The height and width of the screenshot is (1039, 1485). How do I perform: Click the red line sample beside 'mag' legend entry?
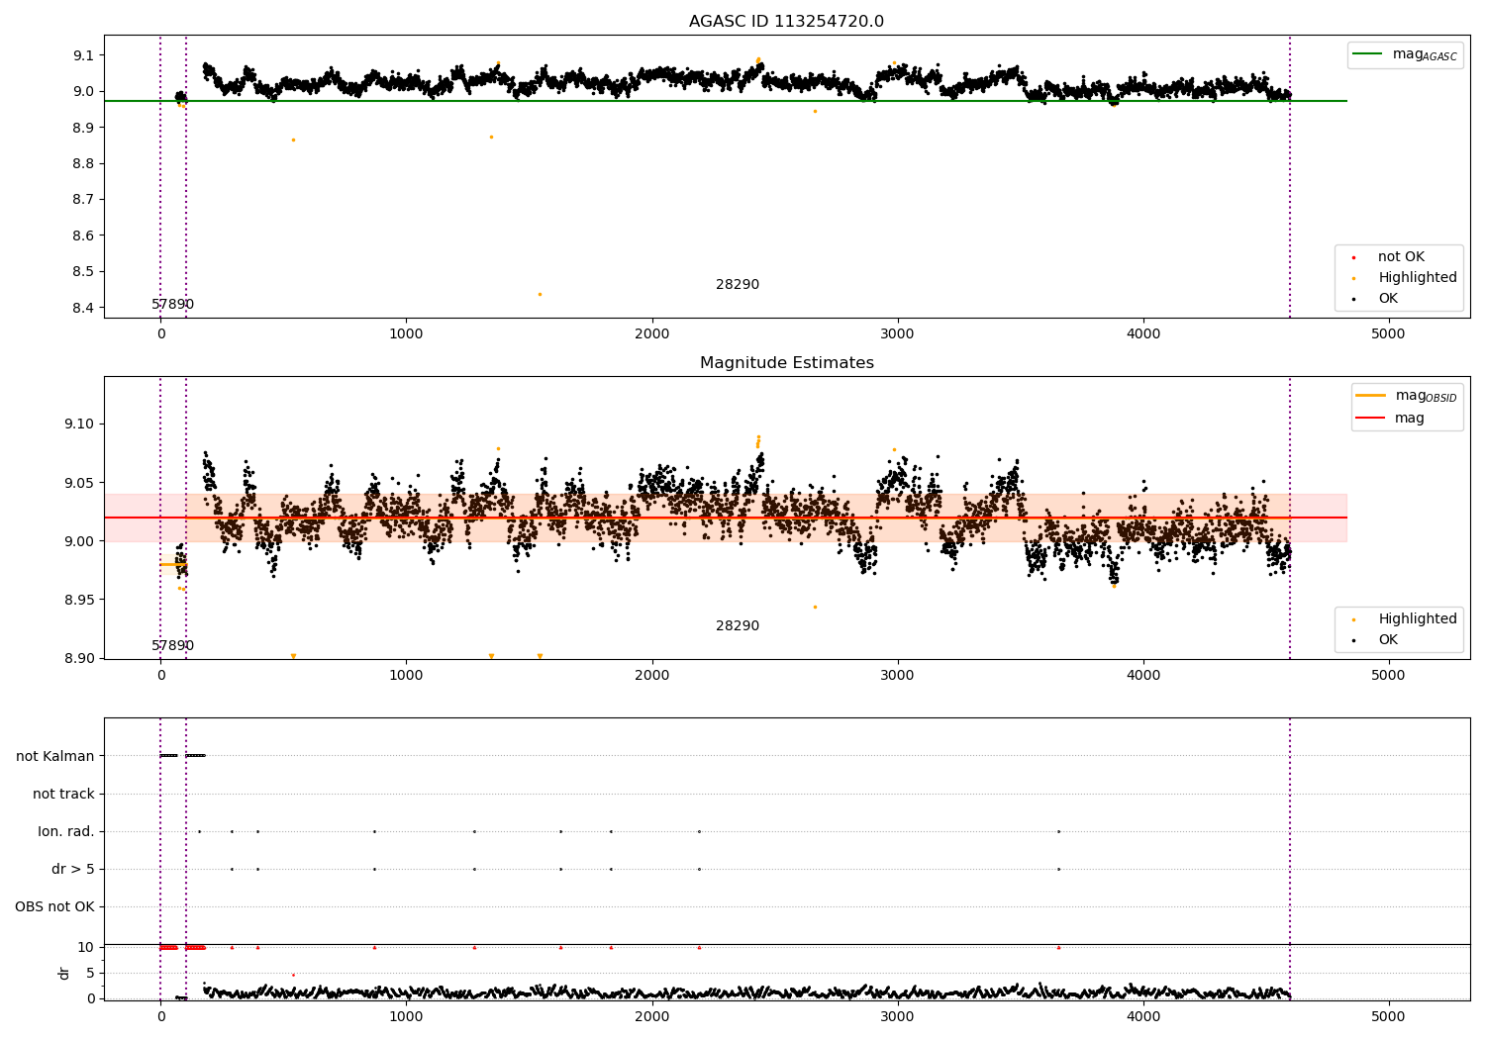[1371, 419]
